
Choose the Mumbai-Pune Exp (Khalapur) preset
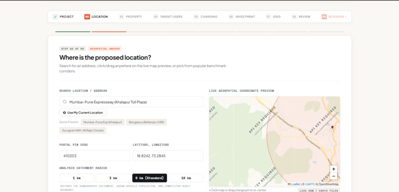coord(102,123)
